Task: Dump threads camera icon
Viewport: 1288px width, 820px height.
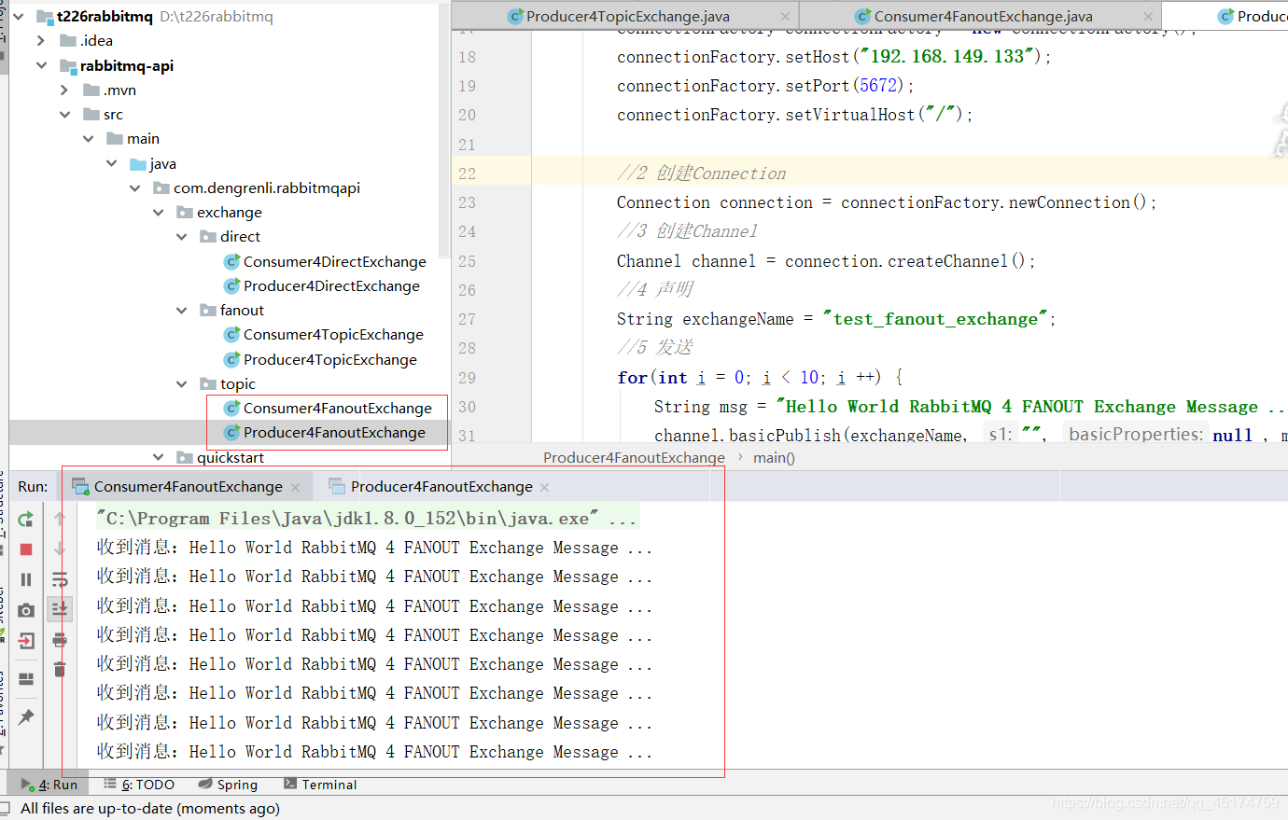Action: (26, 610)
